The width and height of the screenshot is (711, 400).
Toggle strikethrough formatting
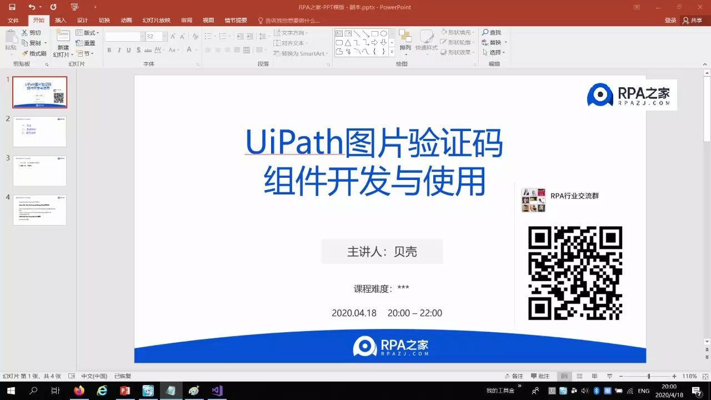(x=148, y=50)
